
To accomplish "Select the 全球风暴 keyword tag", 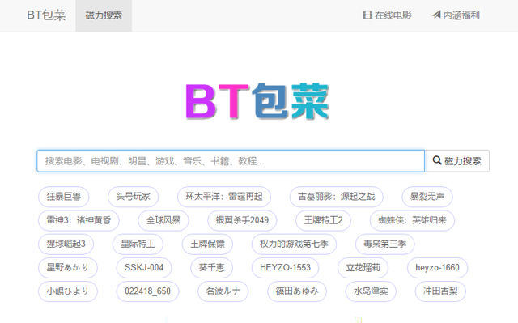I will (x=163, y=220).
